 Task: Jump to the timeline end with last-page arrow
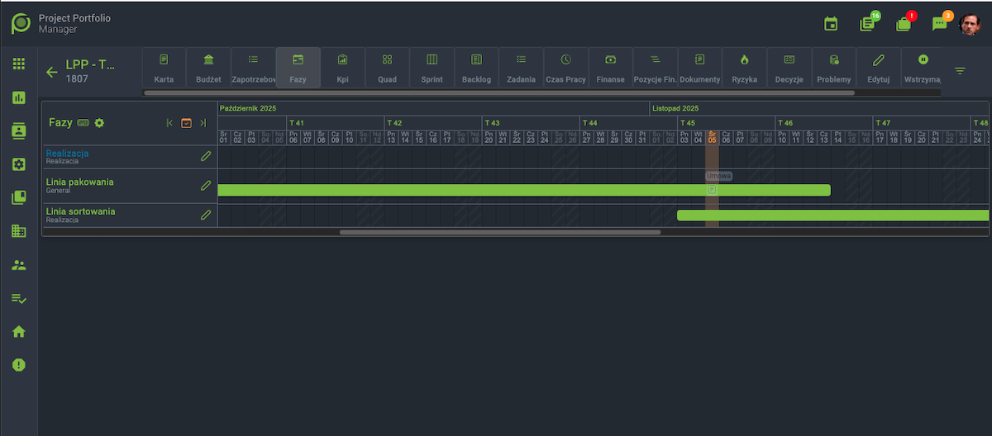(203, 123)
